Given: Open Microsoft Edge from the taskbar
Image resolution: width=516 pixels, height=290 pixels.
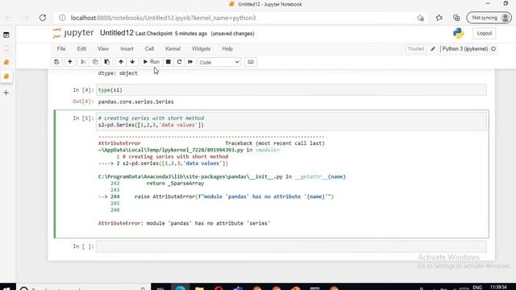Looking at the screenshot, I should [x=180, y=288].
